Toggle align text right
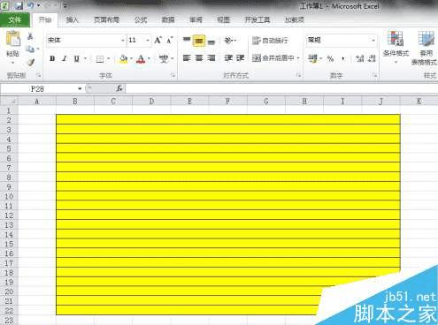Image resolution: width=438 pixels, height=325 pixels. click(211, 58)
